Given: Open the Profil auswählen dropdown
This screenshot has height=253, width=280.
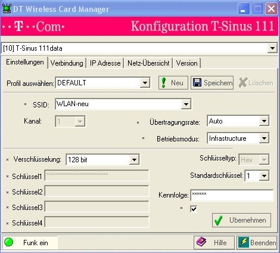Looking at the screenshot, I should coord(145,82).
